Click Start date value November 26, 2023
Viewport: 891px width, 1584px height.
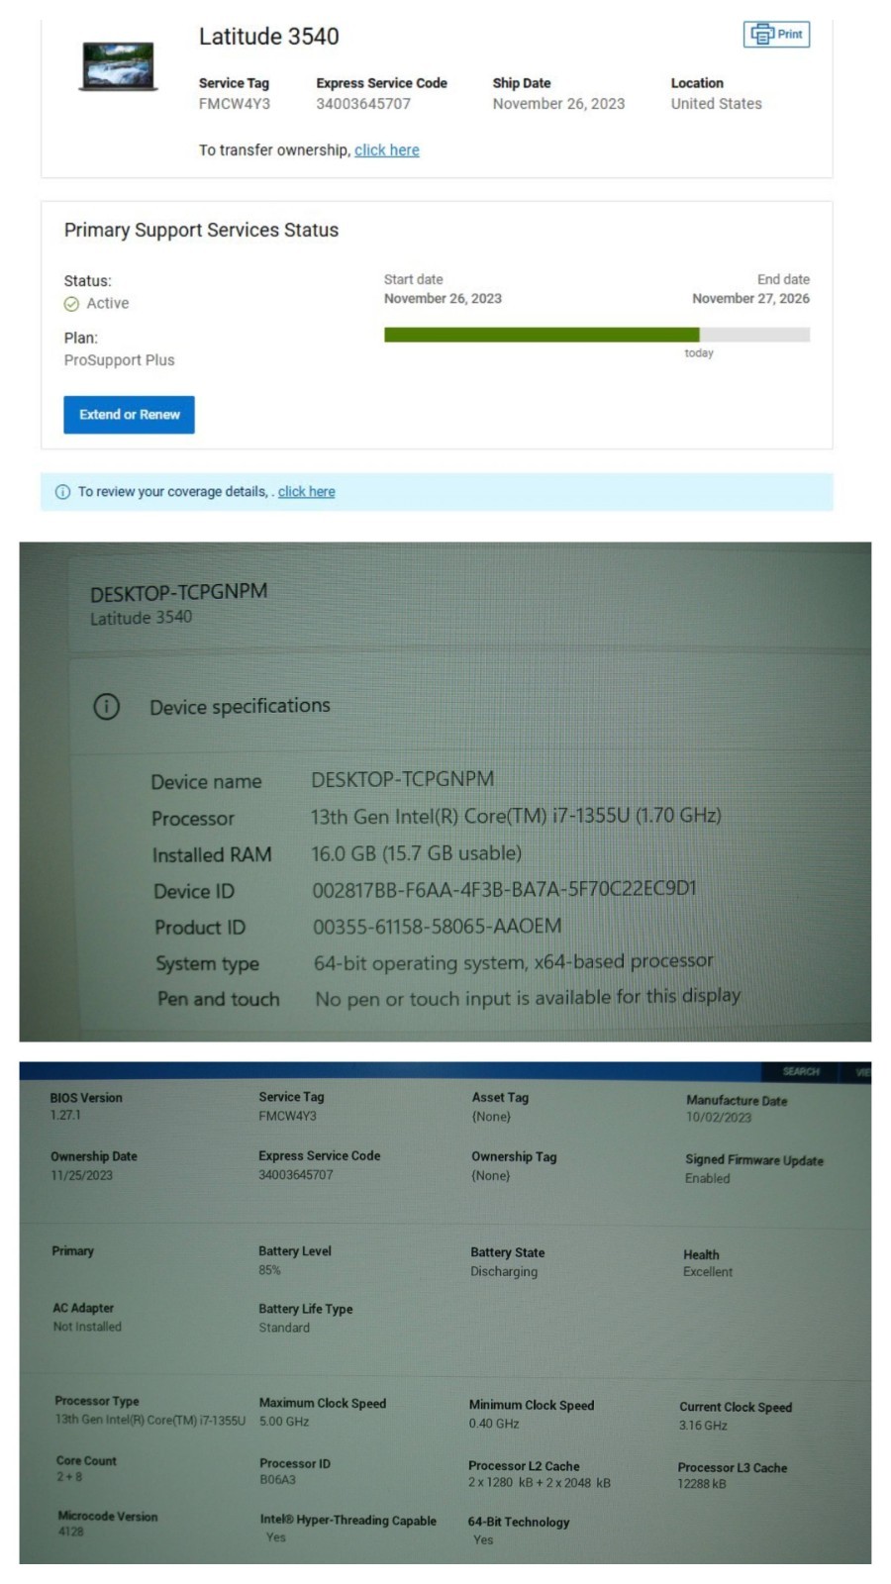pos(443,298)
